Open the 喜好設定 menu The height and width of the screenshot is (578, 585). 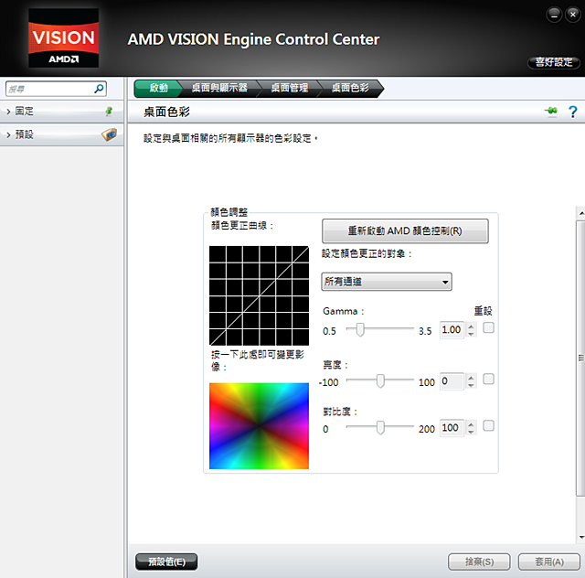click(x=554, y=62)
